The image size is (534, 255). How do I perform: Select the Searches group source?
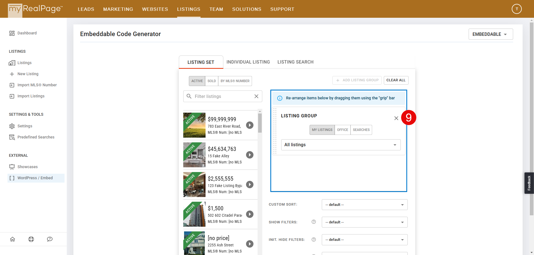coord(361,130)
